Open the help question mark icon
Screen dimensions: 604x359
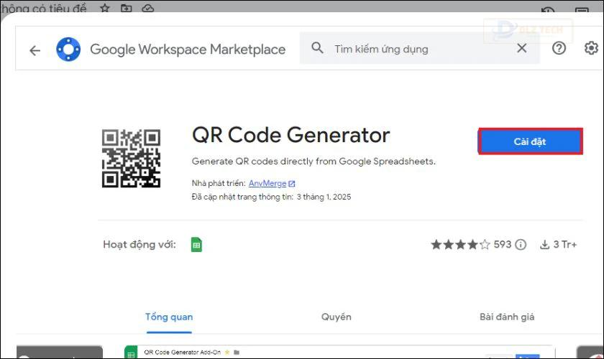click(559, 48)
